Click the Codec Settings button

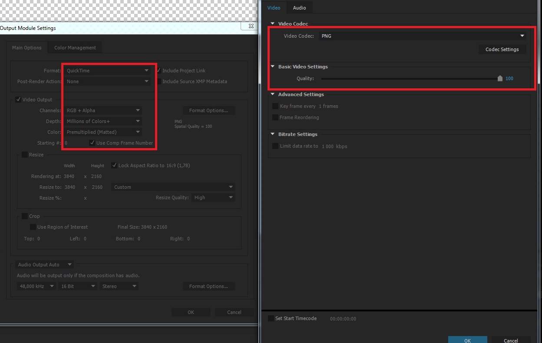tap(502, 49)
